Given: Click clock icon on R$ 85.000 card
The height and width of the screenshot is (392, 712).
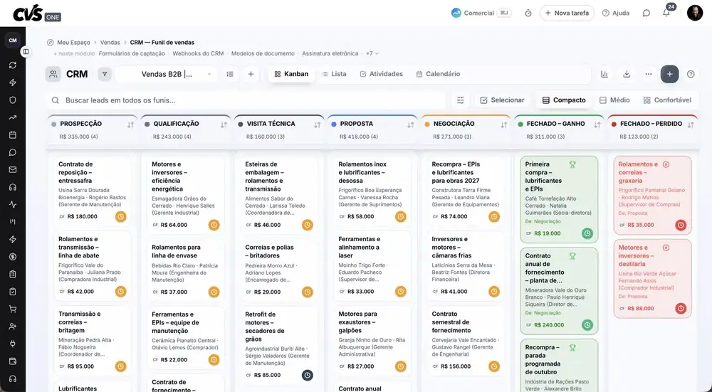Looking at the screenshot, I should coord(308,375).
